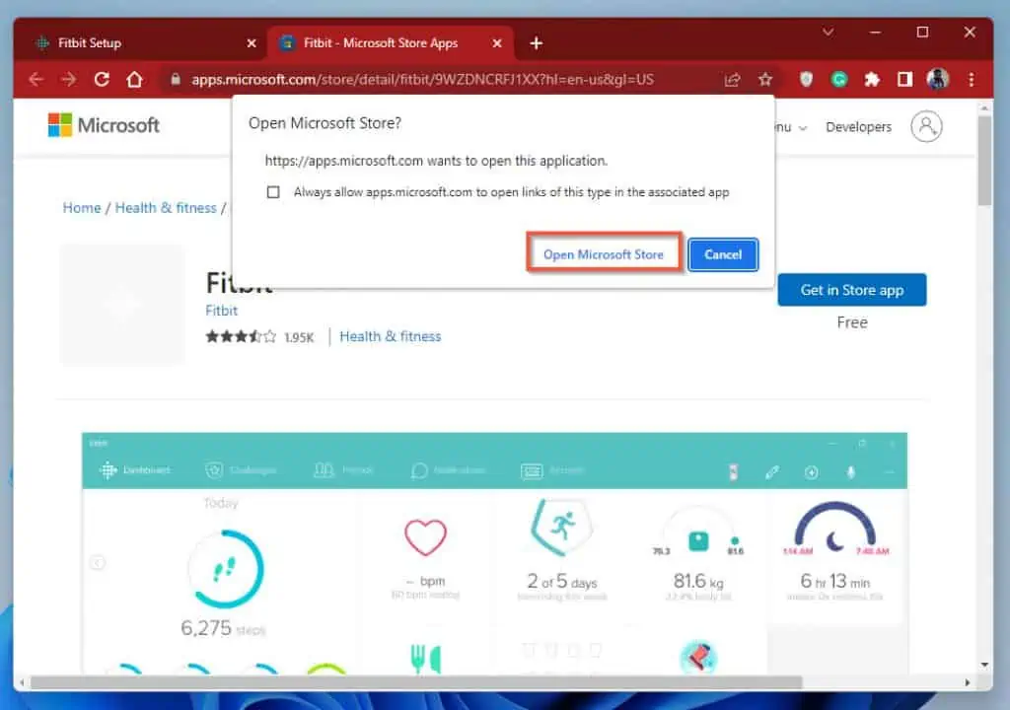Image resolution: width=1010 pixels, height=710 pixels.
Task: Open the Challenges section in Fitbit dashboard
Action: pos(240,470)
